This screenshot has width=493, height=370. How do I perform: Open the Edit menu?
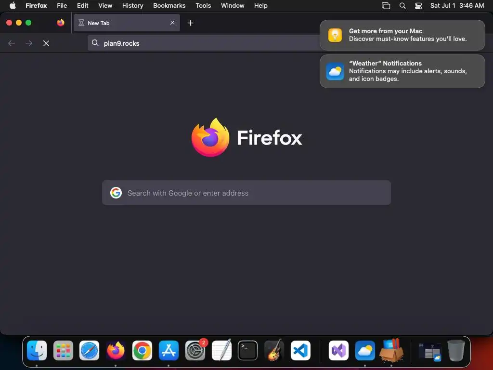click(x=83, y=5)
